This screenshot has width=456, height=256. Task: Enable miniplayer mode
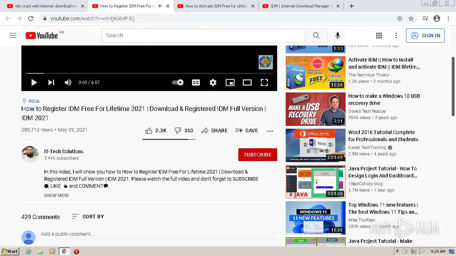pos(230,82)
